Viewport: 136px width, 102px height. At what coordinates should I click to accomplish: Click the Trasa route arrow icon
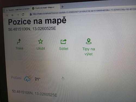pyautogui.click(x=19, y=42)
